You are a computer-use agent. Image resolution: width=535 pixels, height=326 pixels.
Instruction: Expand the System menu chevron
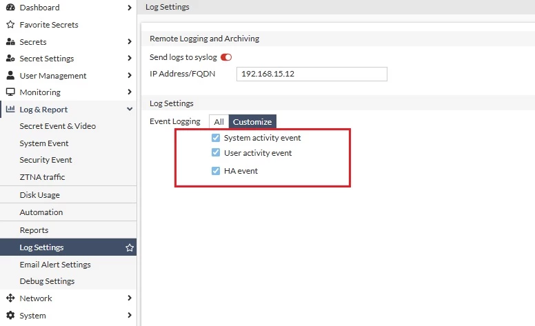pos(130,315)
